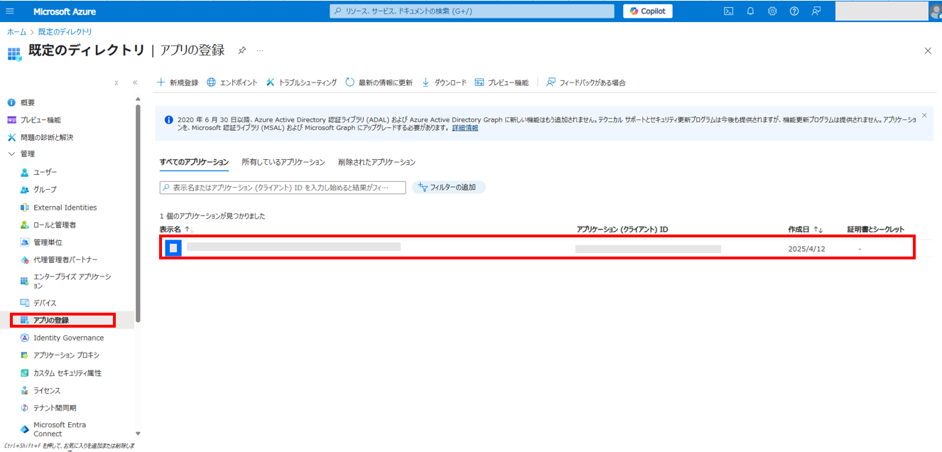Go to 既定のディレクトリ breadcrumb link
Screen dimensions: 942x452
[65, 32]
